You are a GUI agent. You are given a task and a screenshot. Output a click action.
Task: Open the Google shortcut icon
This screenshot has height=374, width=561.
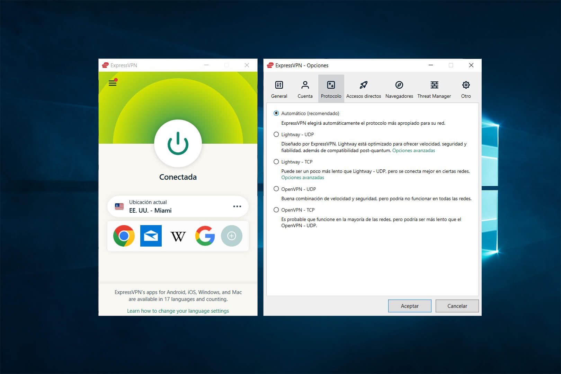click(x=205, y=236)
